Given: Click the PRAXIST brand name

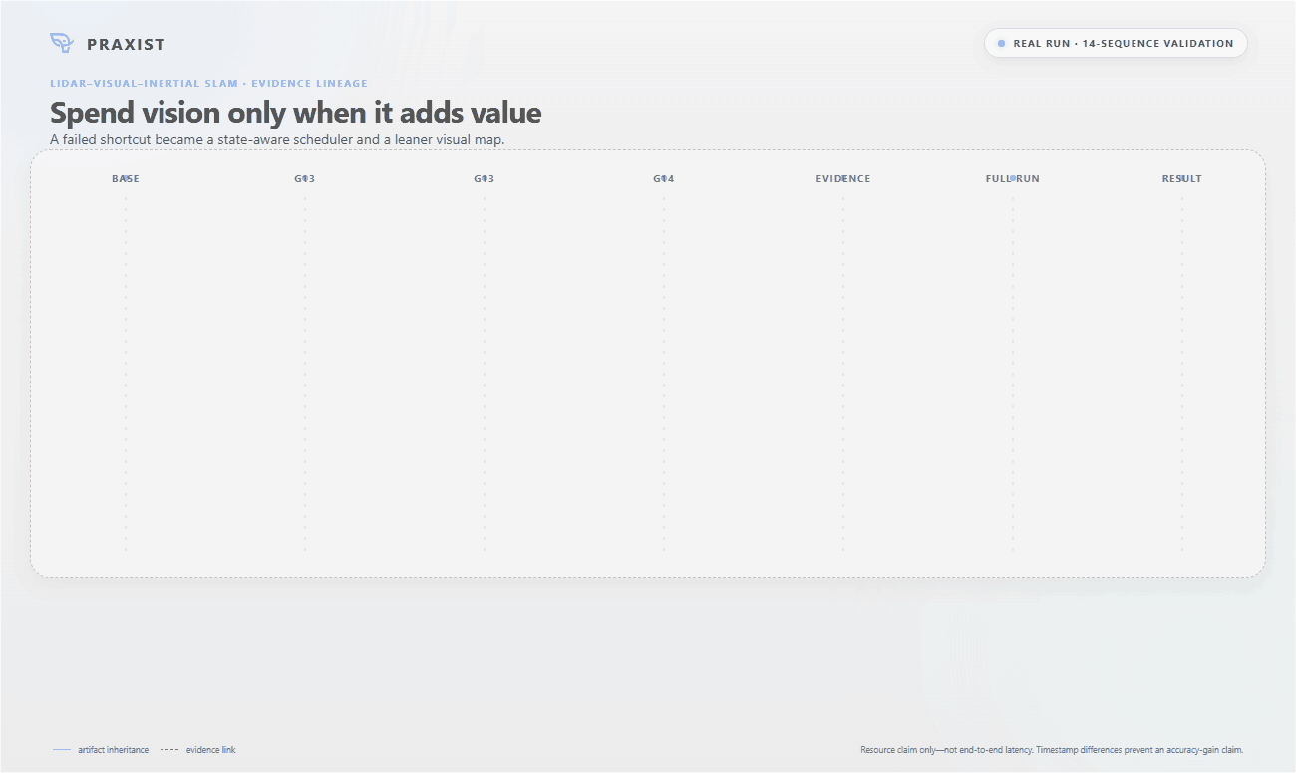Looking at the screenshot, I should point(126,44).
